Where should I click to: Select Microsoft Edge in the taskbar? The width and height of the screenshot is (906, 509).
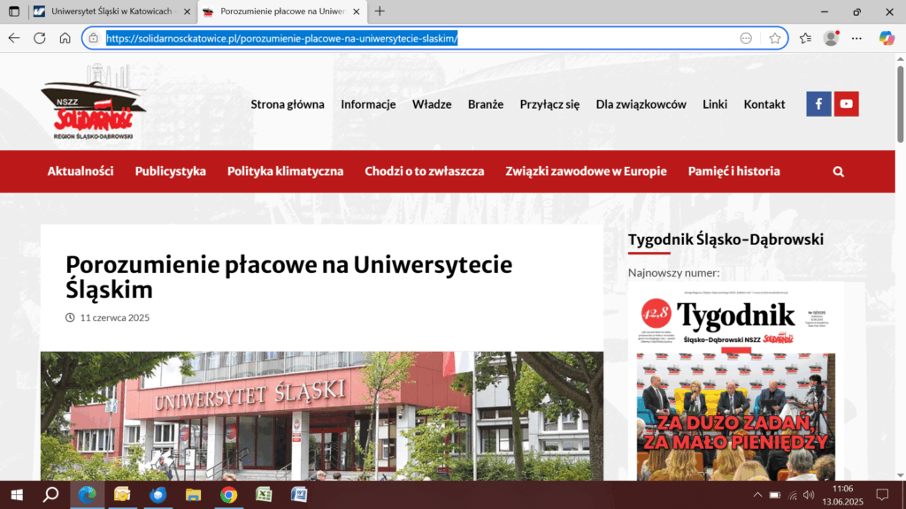(x=88, y=495)
